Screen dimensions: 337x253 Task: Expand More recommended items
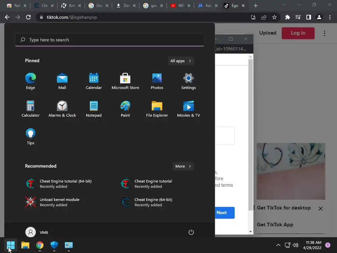coord(183,166)
